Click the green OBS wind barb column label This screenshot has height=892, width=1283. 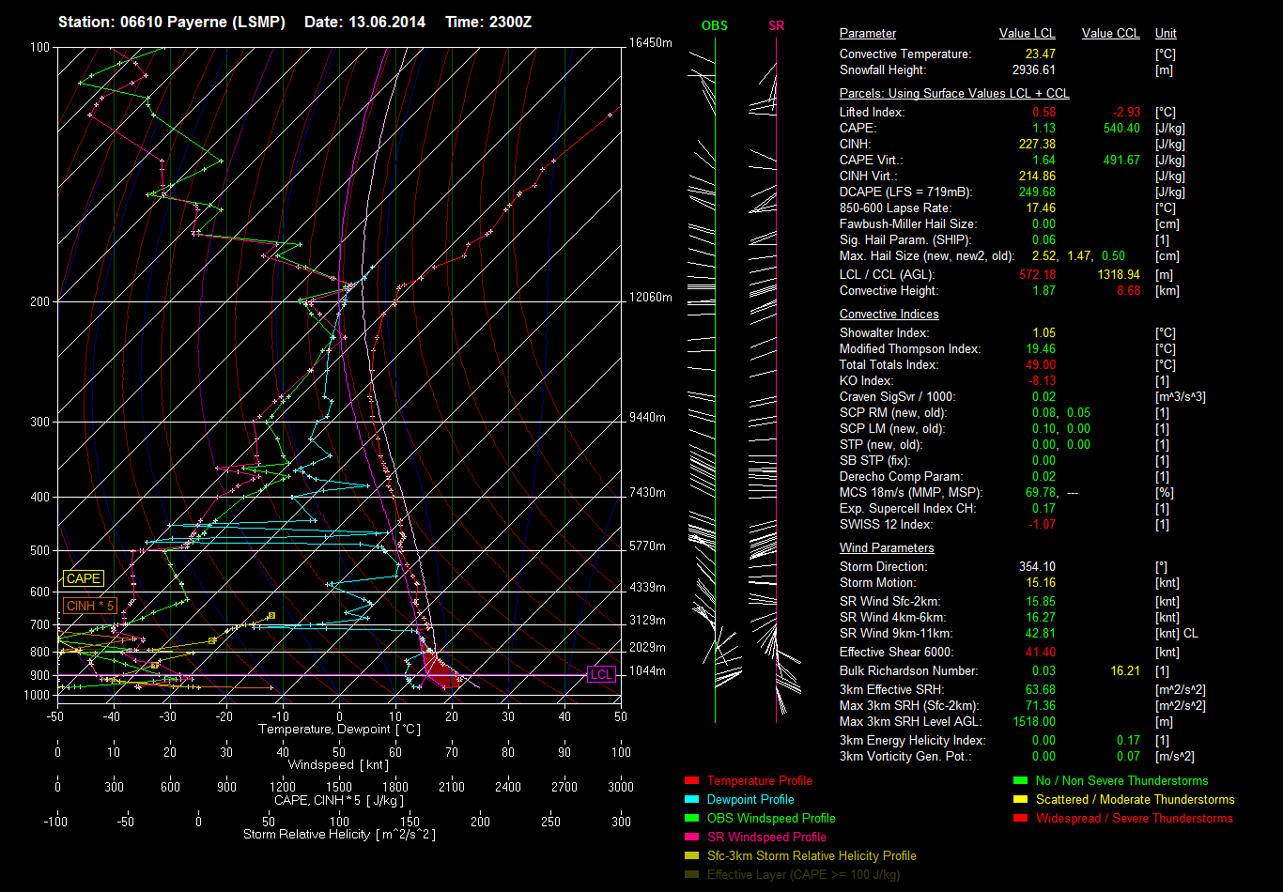coord(715,26)
